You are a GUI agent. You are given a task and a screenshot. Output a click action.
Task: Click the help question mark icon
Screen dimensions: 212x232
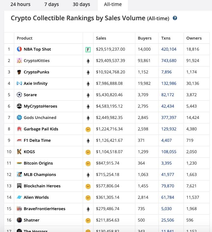tap(175, 18)
